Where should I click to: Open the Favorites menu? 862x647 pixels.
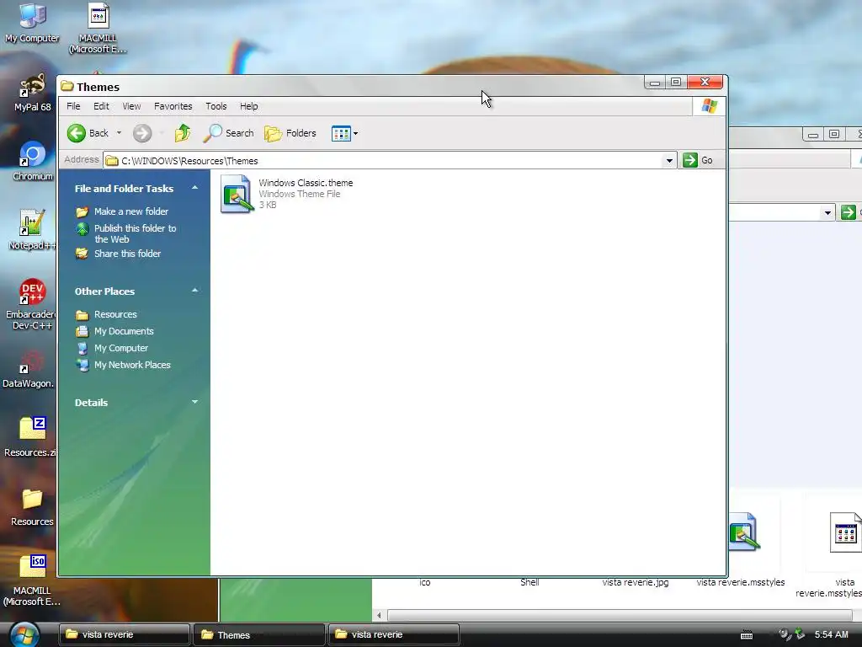coord(173,106)
